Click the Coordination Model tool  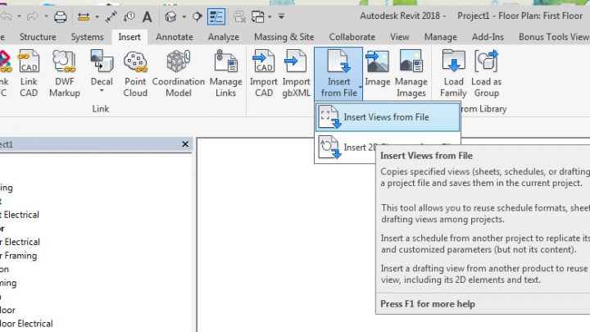pyautogui.click(x=179, y=74)
